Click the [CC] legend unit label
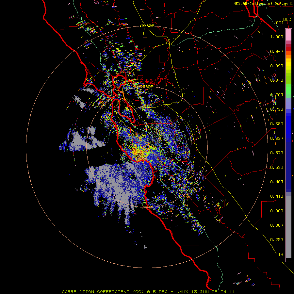The image size is (294, 294). click(279, 23)
